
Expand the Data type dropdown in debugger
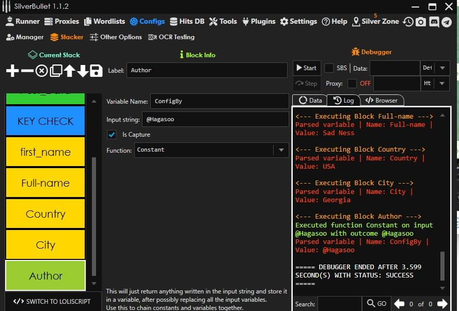[442, 68]
